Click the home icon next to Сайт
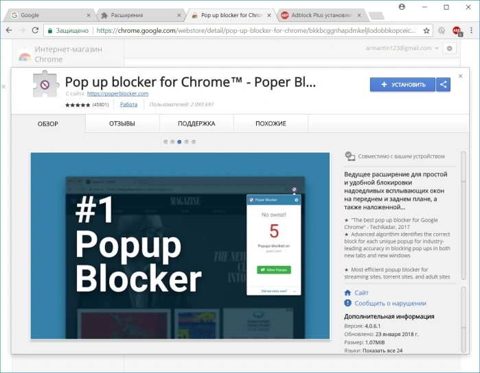 tap(347, 293)
